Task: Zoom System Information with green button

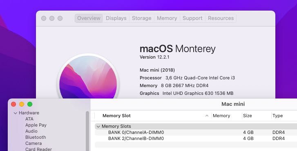Action: (30, 104)
